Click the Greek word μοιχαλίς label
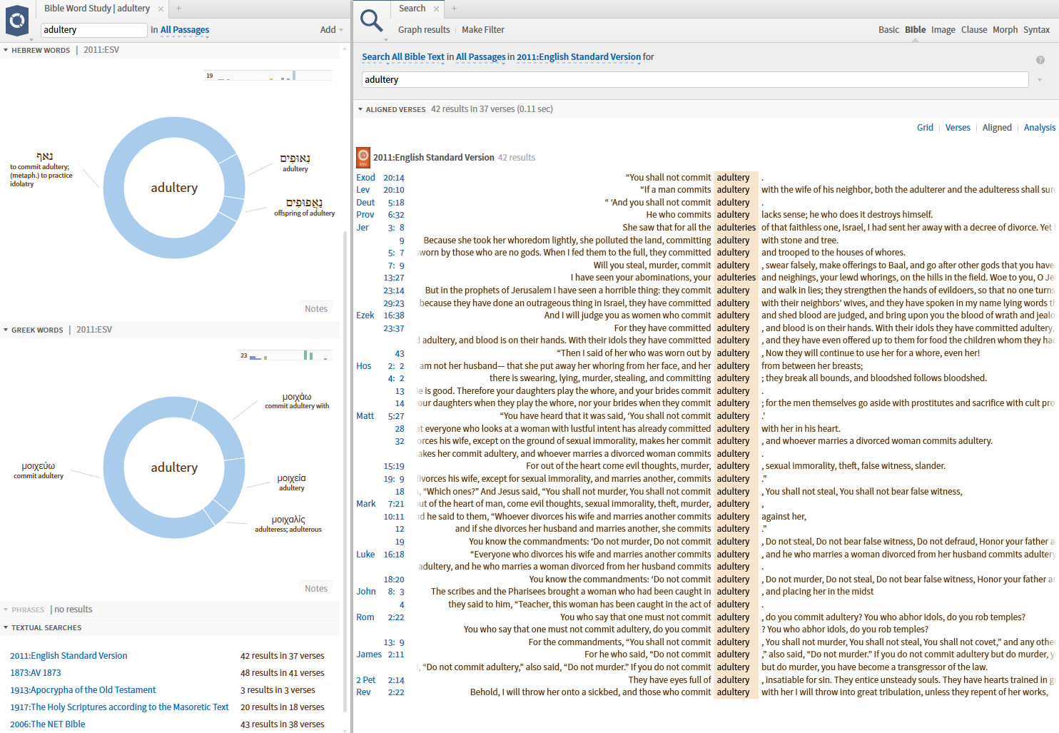Viewport: 1059px width, 733px height. 288,524
